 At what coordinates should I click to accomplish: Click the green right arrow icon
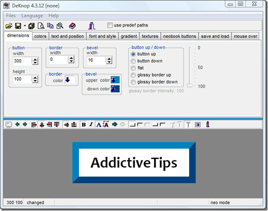(x=25, y=124)
